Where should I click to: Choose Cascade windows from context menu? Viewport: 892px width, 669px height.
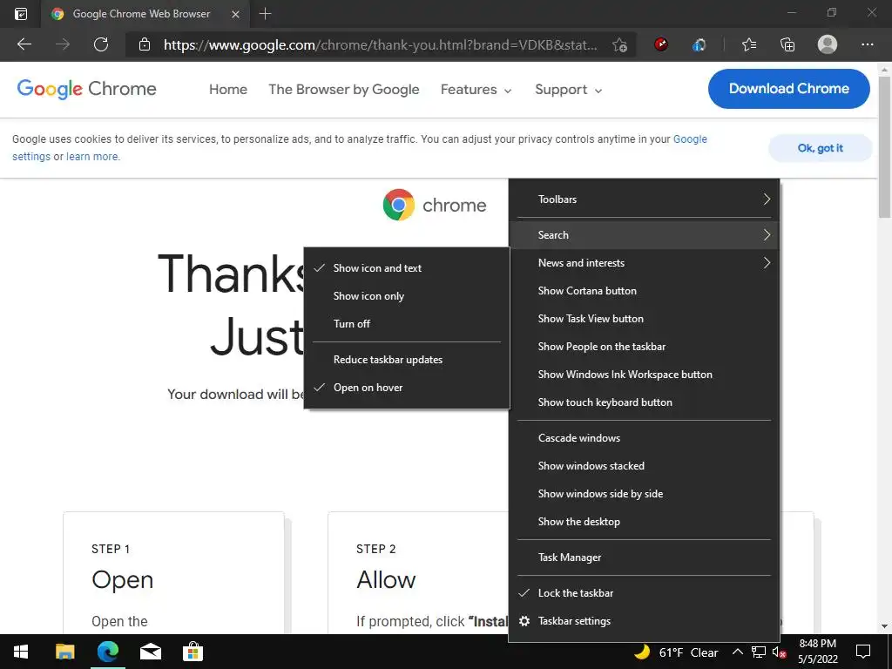(x=644, y=438)
